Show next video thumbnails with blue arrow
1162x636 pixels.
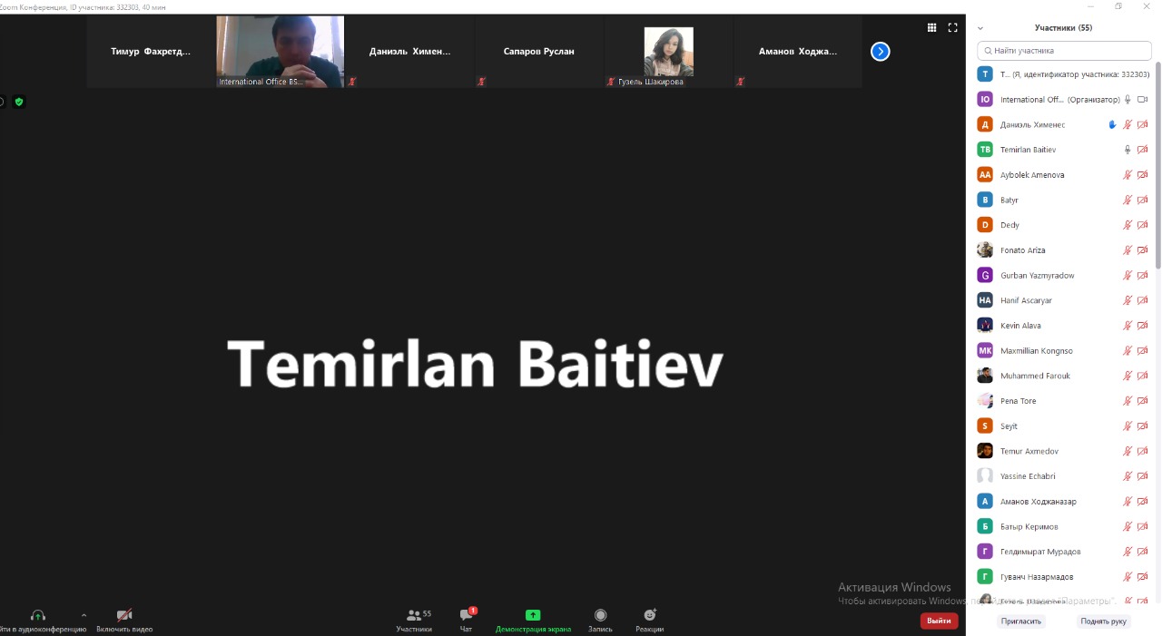click(880, 52)
